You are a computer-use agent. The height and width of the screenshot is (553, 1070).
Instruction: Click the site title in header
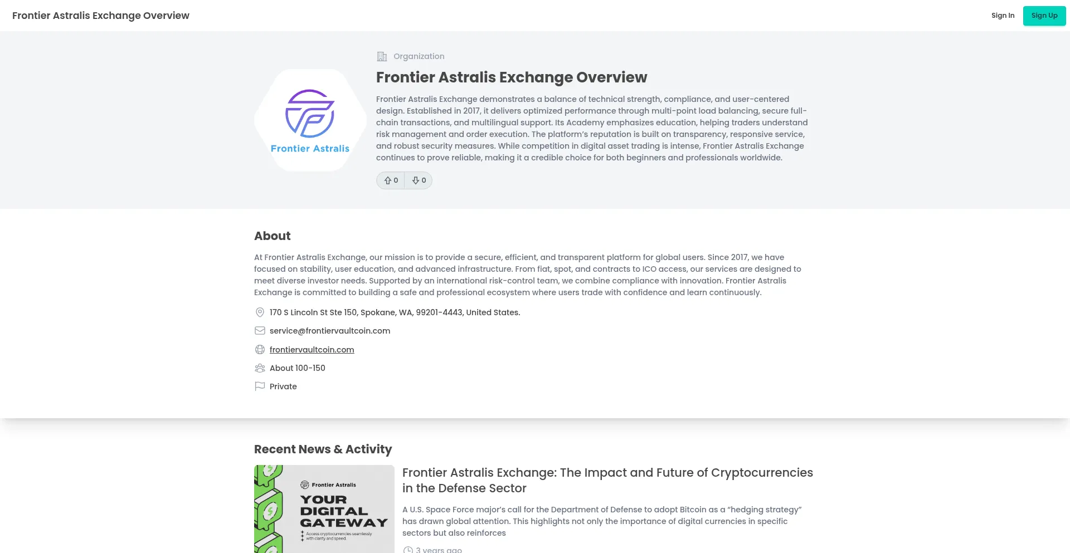[101, 16]
